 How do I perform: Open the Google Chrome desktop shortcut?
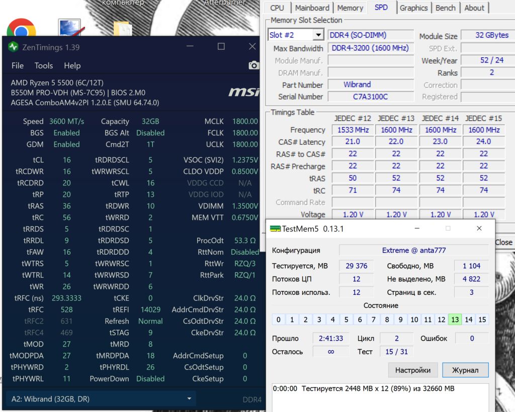[x=21, y=28]
